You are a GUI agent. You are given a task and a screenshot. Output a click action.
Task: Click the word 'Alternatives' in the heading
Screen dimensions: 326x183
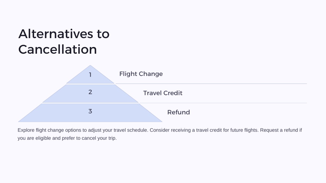[56, 34]
